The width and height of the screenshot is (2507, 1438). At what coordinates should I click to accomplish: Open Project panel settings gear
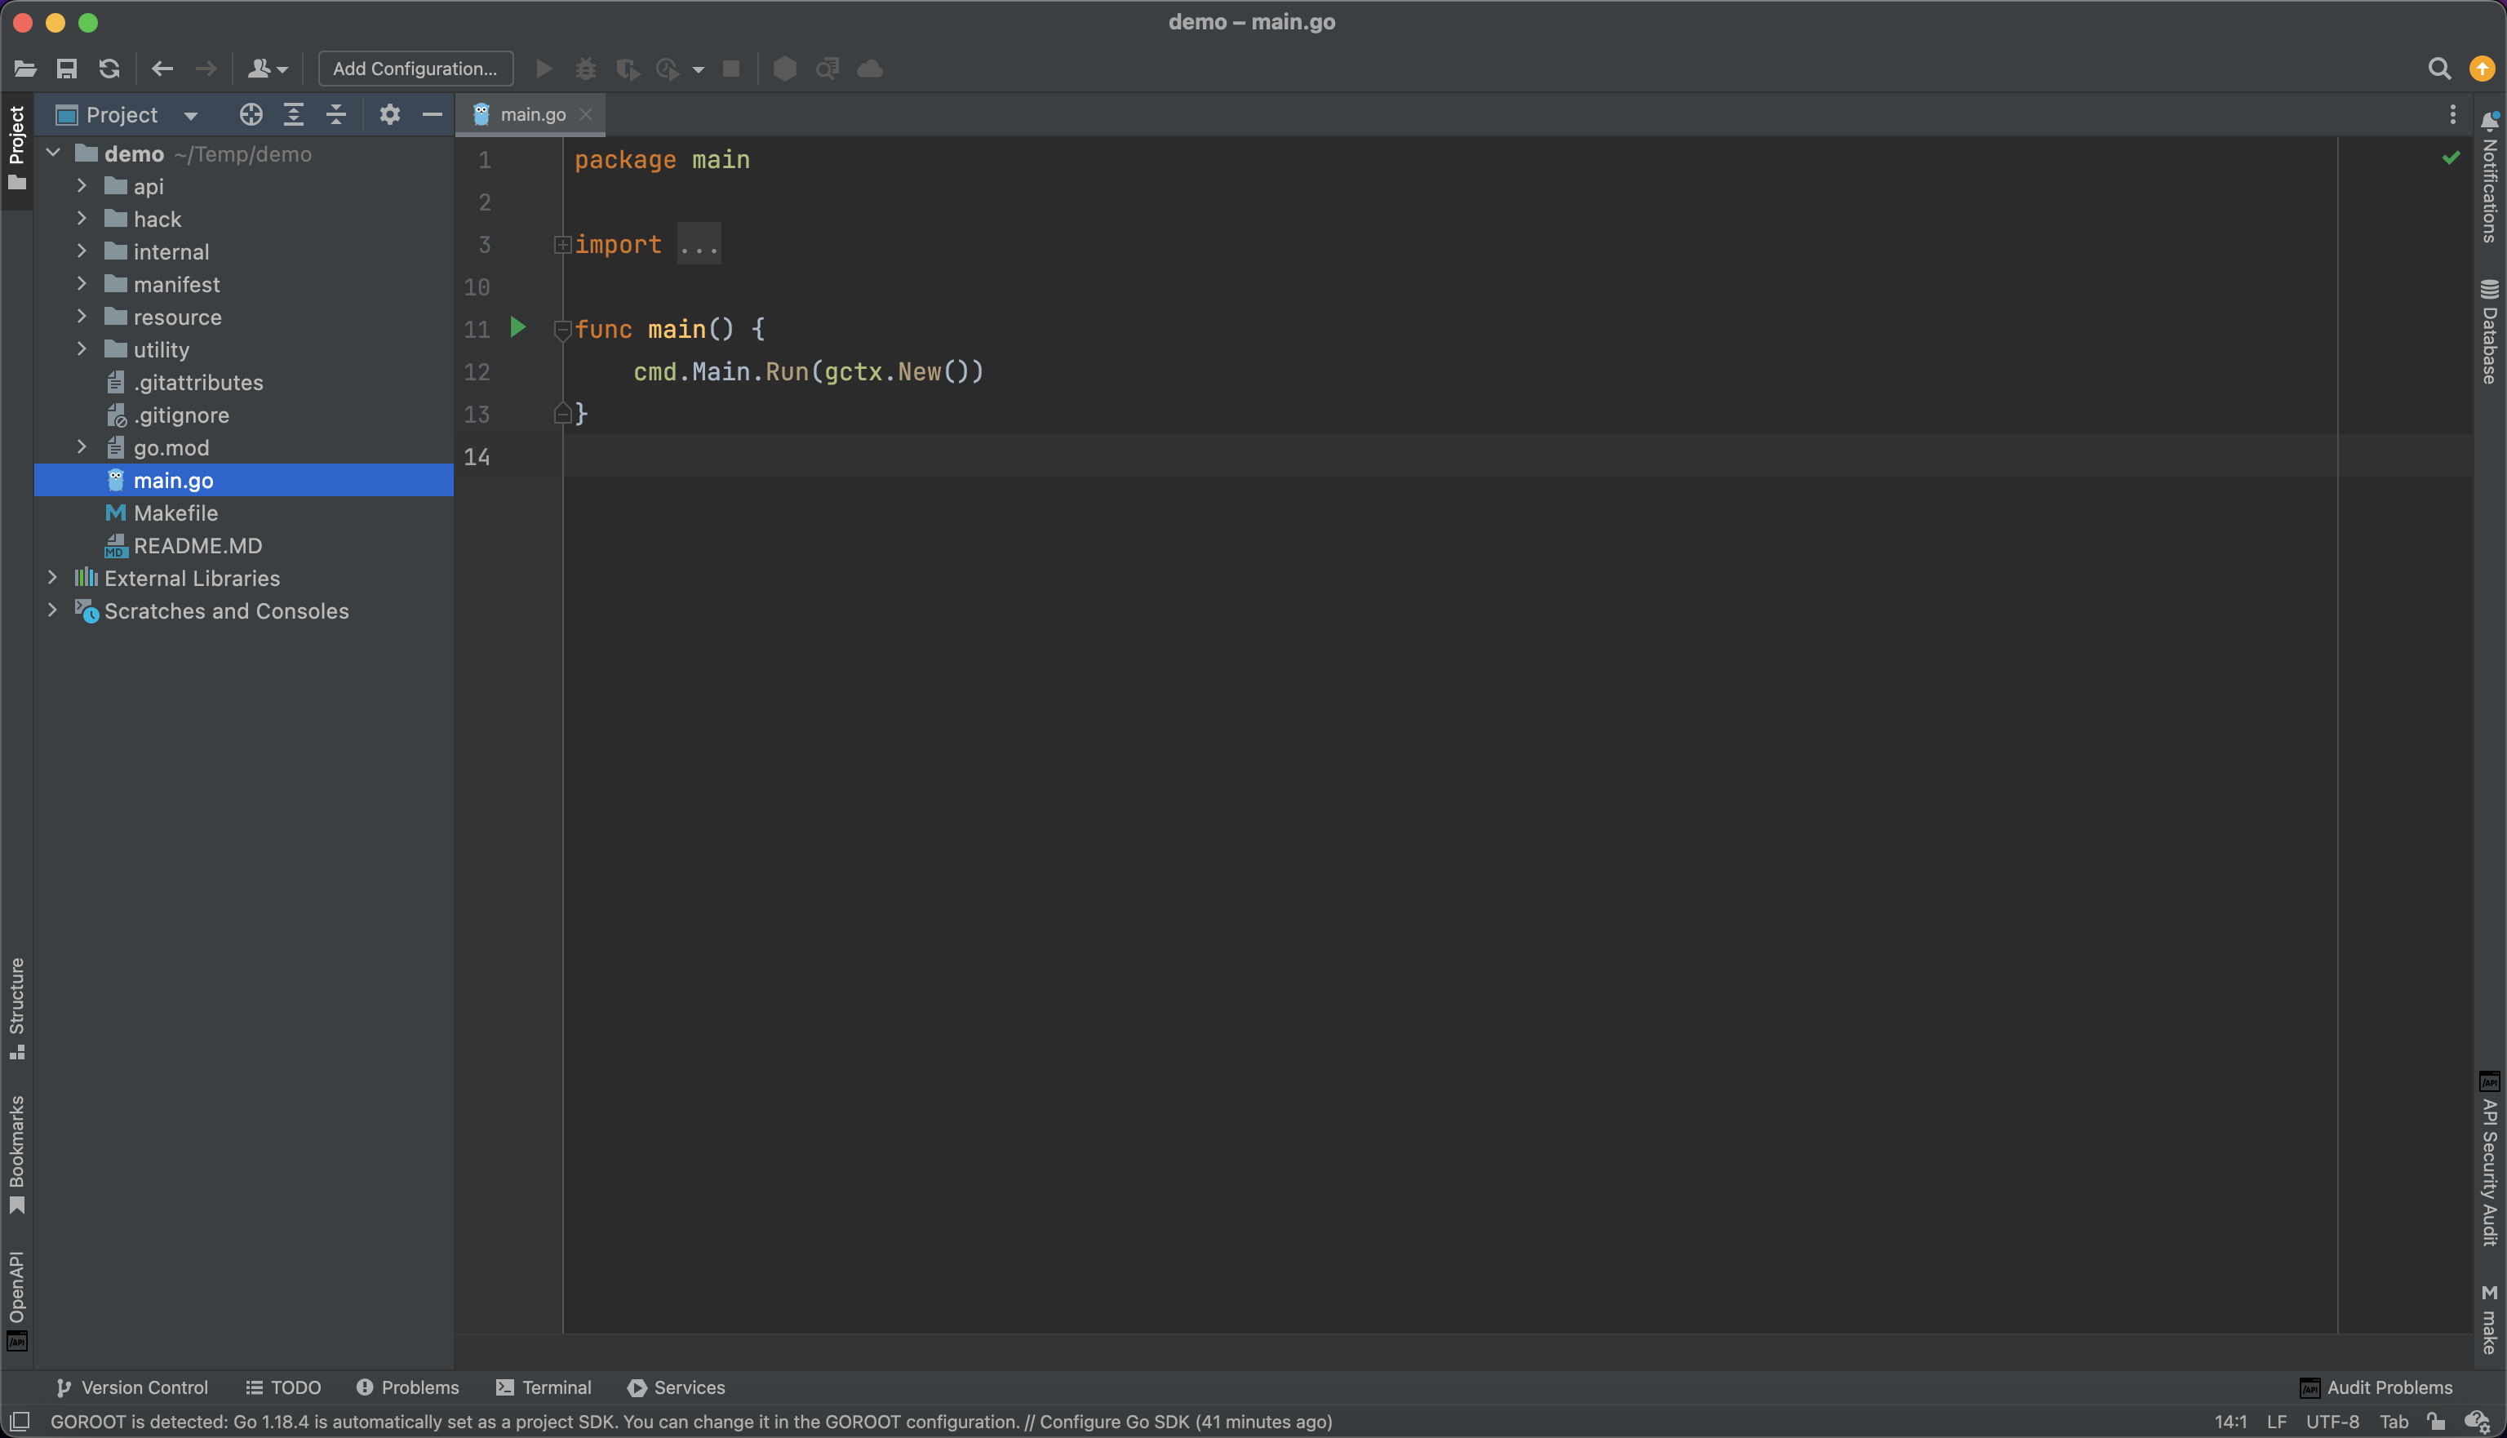pos(389,114)
